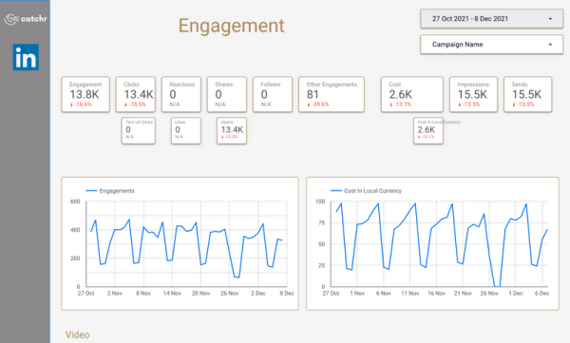This screenshot has width=570, height=343.
Task: Select the Cost 2.6K scorecard
Action: (412, 94)
